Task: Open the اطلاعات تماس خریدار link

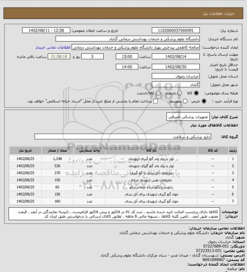Action: 53,47
